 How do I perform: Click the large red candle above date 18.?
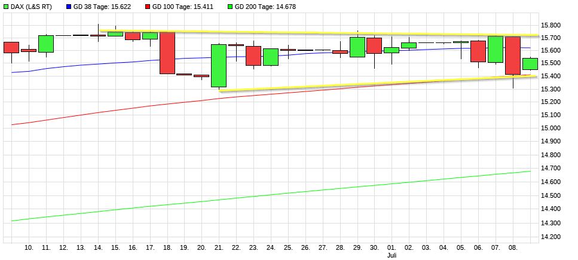click(167, 53)
